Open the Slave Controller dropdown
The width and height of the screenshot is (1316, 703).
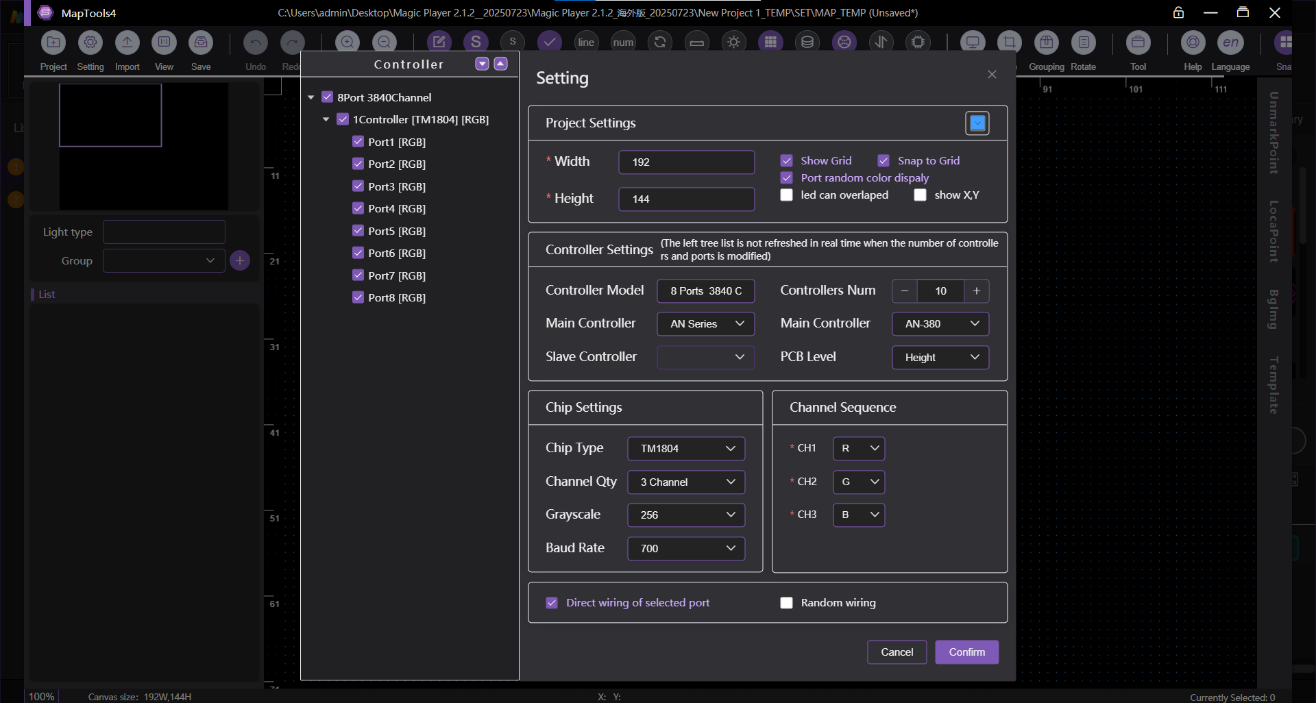point(706,357)
